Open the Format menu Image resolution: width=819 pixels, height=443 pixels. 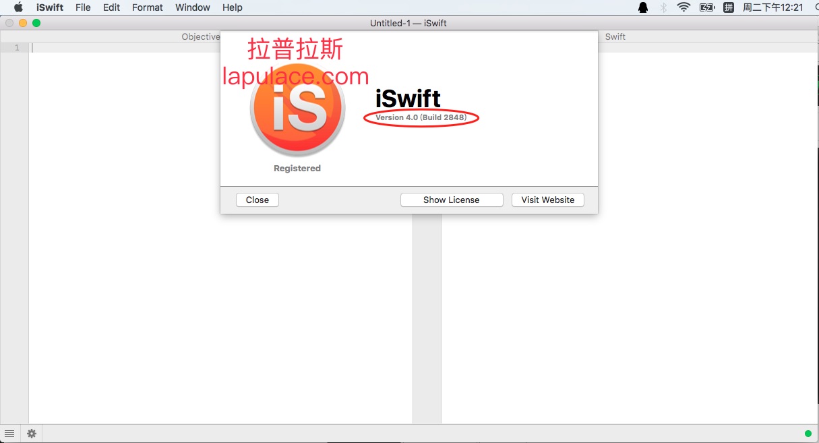coord(147,7)
